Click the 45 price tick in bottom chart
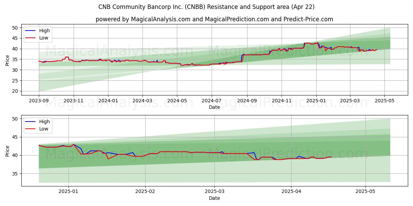 click(x=15, y=137)
